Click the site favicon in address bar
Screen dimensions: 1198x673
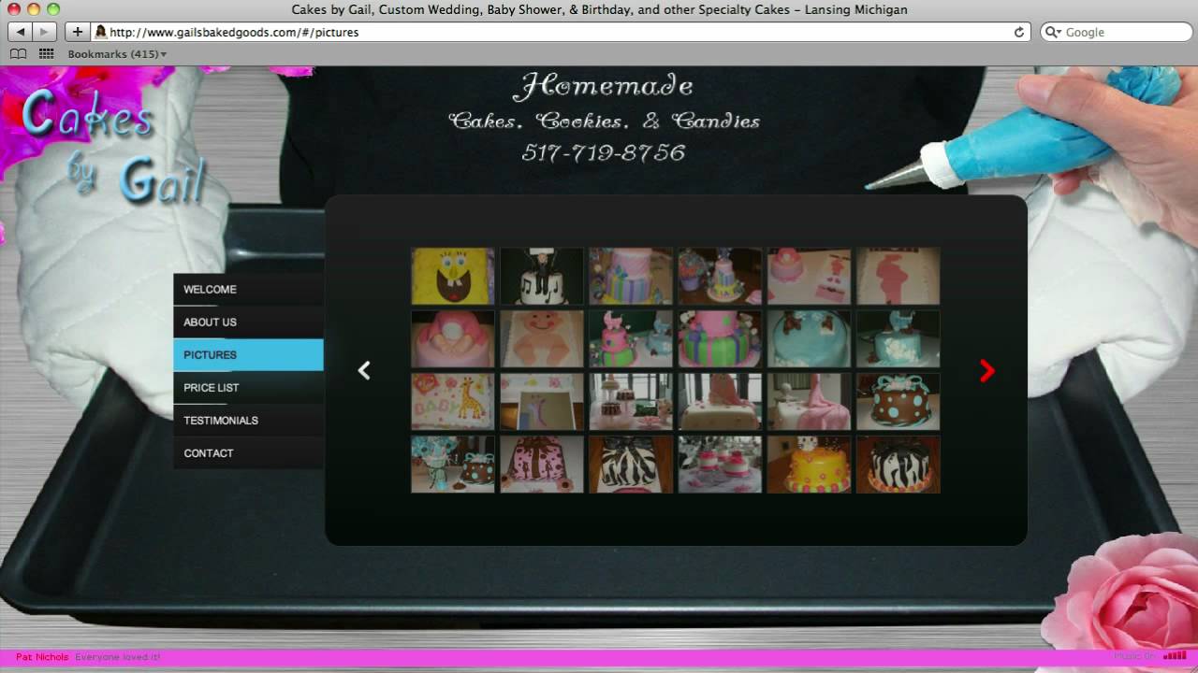pos(100,32)
